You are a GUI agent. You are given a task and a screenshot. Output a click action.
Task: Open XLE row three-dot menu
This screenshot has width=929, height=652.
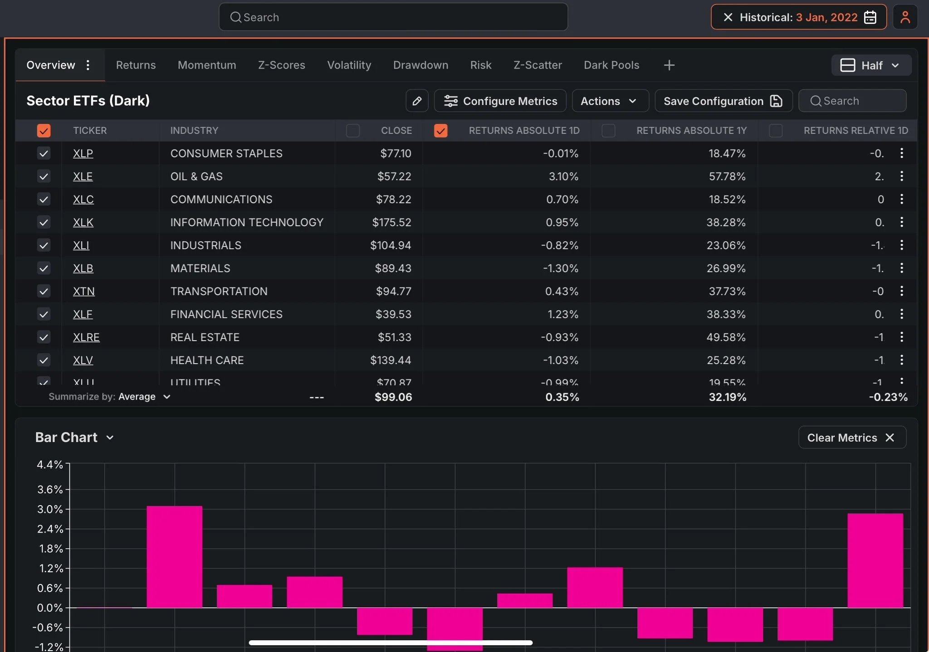[901, 176]
